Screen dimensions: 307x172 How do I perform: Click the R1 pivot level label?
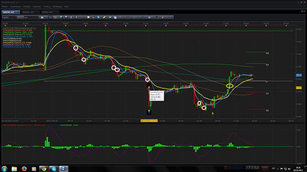click(x=267, y=65)
